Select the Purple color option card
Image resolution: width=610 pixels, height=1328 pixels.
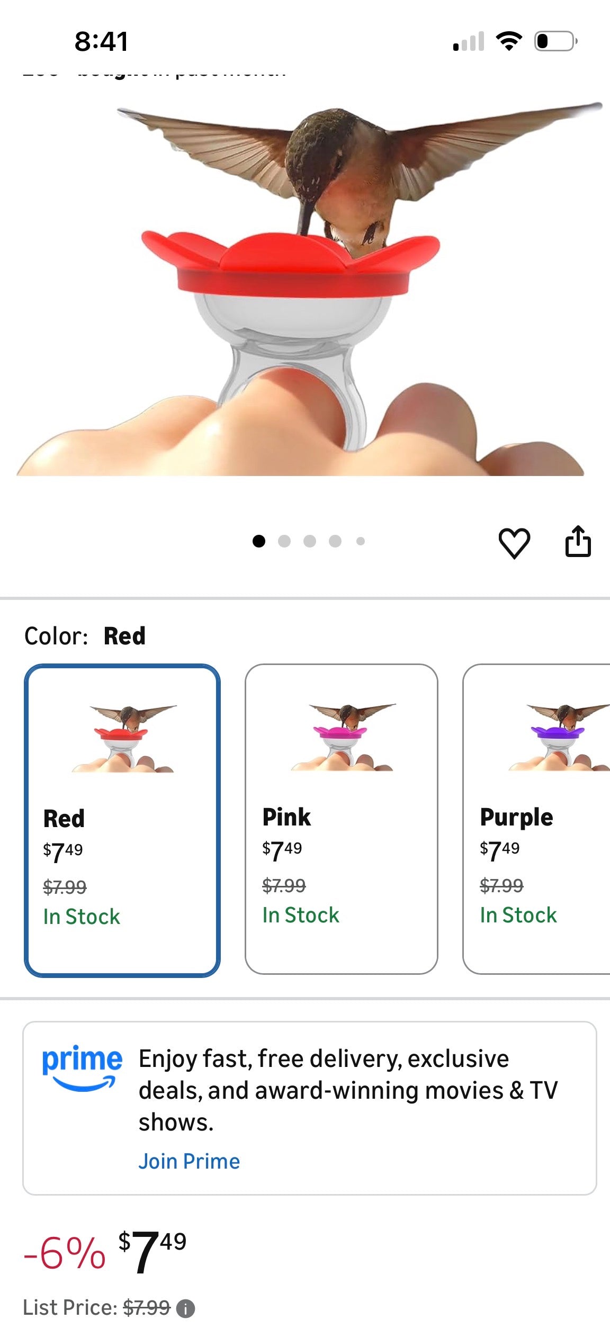[536, 819]
